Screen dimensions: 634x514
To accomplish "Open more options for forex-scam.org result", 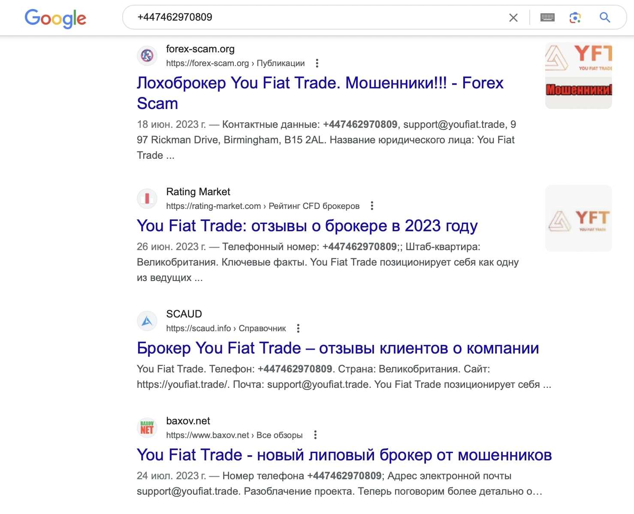I will point(317,63).
